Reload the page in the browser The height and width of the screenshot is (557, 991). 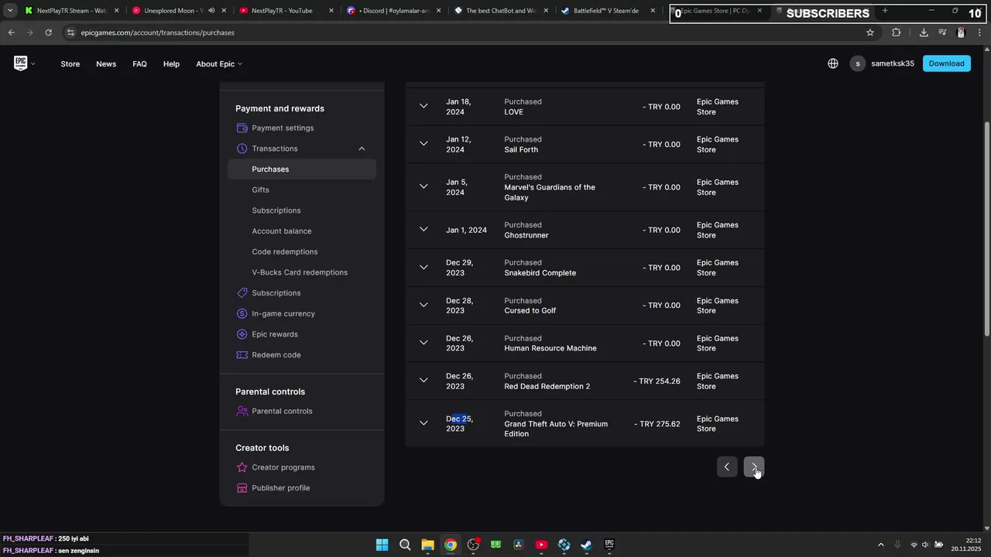[x=48, y=32]
